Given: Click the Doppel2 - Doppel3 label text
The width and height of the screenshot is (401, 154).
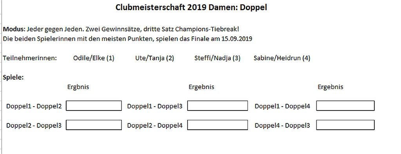Looking at the screenshot, I should 34,125.
